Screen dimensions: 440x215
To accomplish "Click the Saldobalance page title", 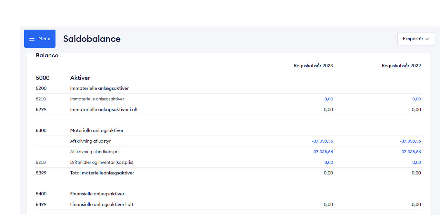I will (x=92, y=39).
